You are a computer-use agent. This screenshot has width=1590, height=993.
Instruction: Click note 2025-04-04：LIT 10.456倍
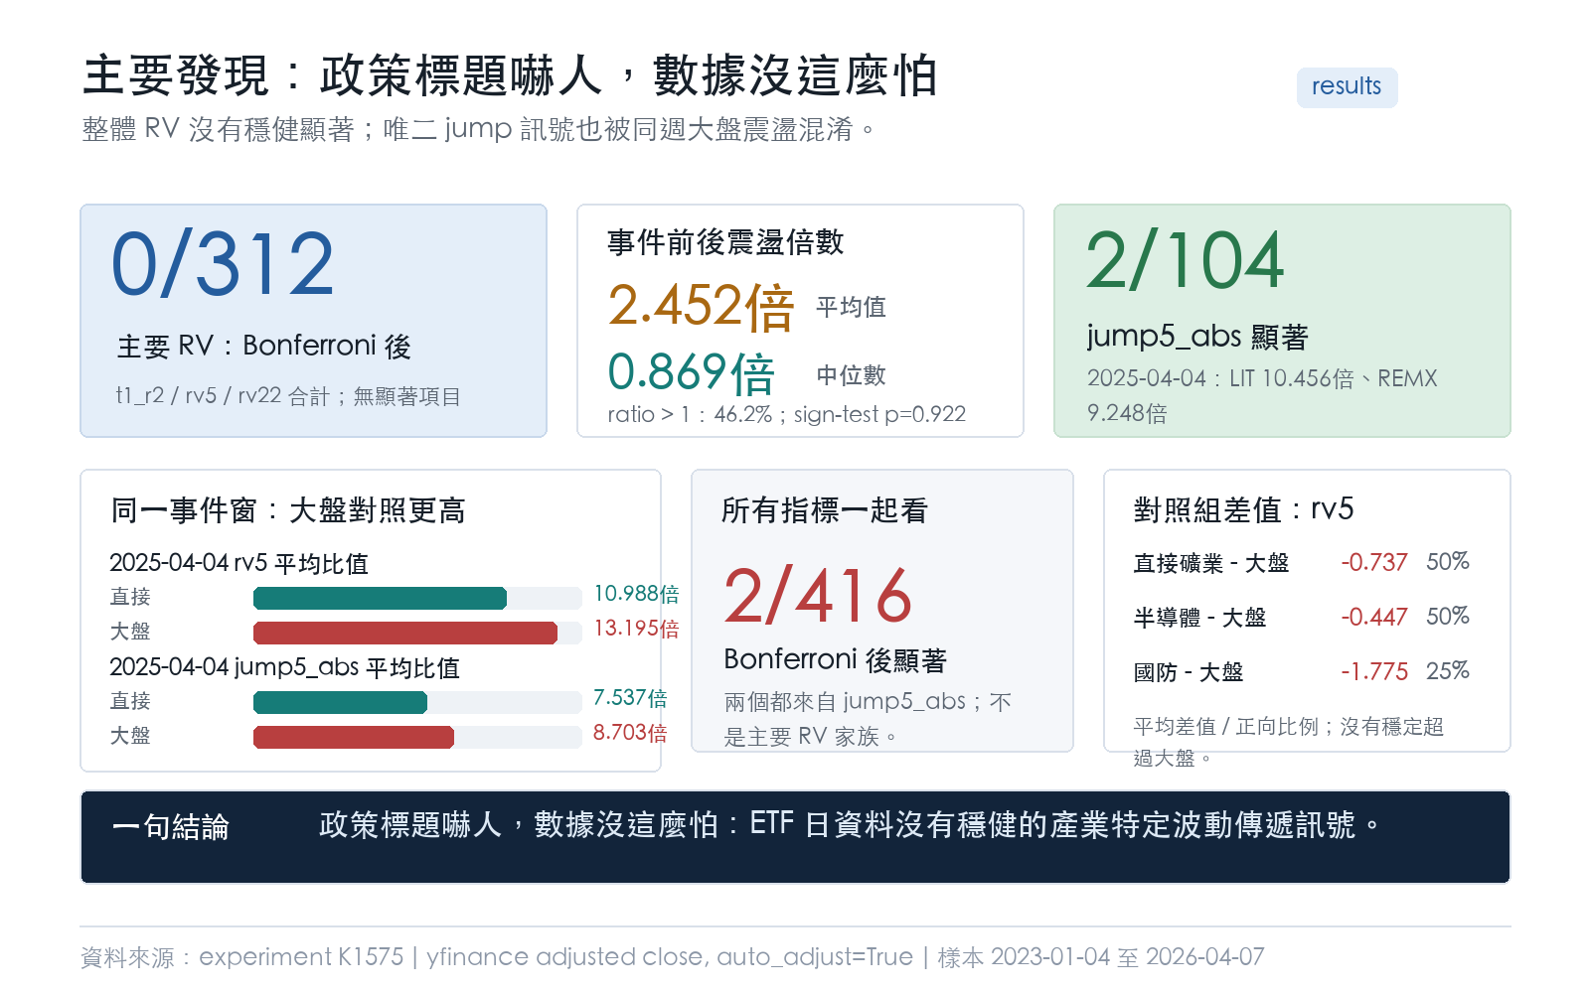(1262, 395)
